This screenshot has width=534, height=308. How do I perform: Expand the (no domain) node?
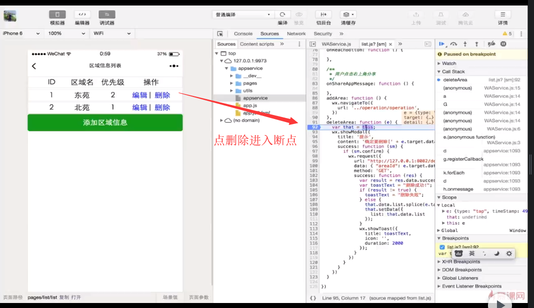point(222,120)
